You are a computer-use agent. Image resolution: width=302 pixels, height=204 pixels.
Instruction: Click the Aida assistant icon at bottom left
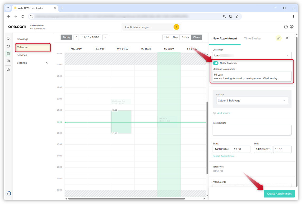8,193
